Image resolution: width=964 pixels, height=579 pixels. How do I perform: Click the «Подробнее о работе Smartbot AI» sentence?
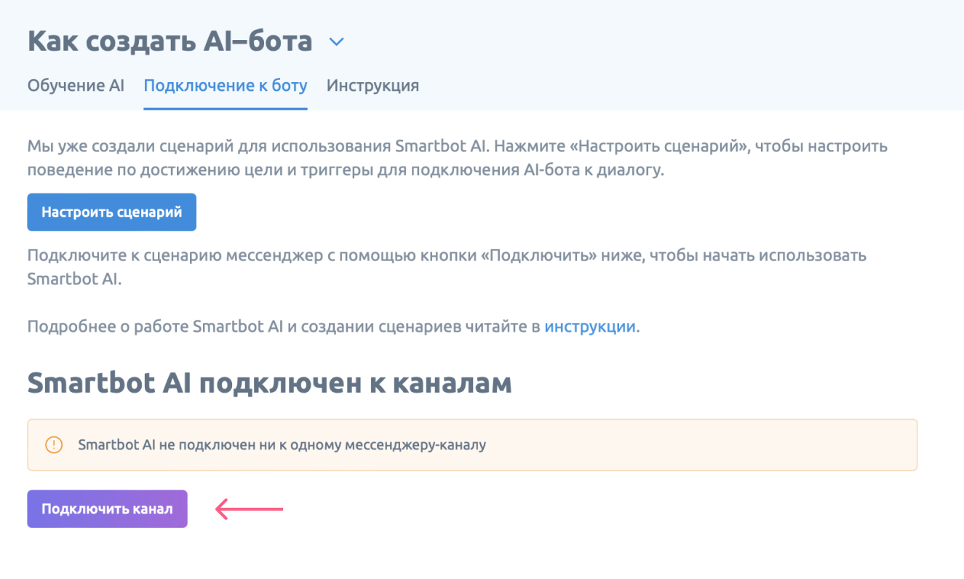155,326
